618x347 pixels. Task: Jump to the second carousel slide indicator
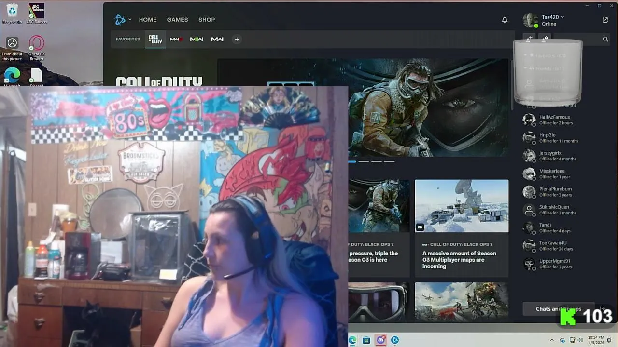pyautogui.click(x=364, y=162)
